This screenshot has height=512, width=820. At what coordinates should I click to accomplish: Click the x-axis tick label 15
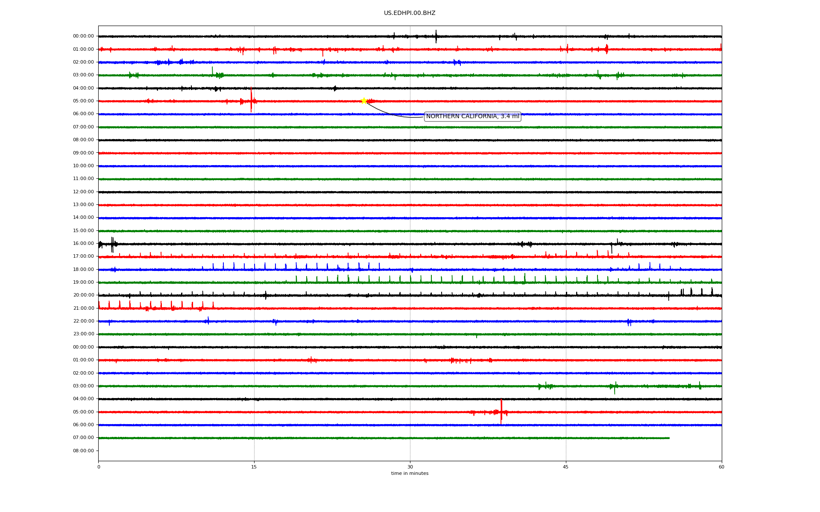[x=254, y=467]
